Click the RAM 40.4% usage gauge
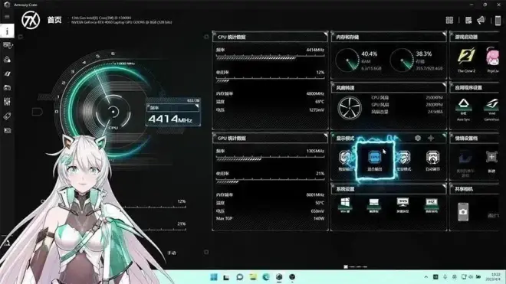Viewport: 506px width, 284px height. [347, 60]
